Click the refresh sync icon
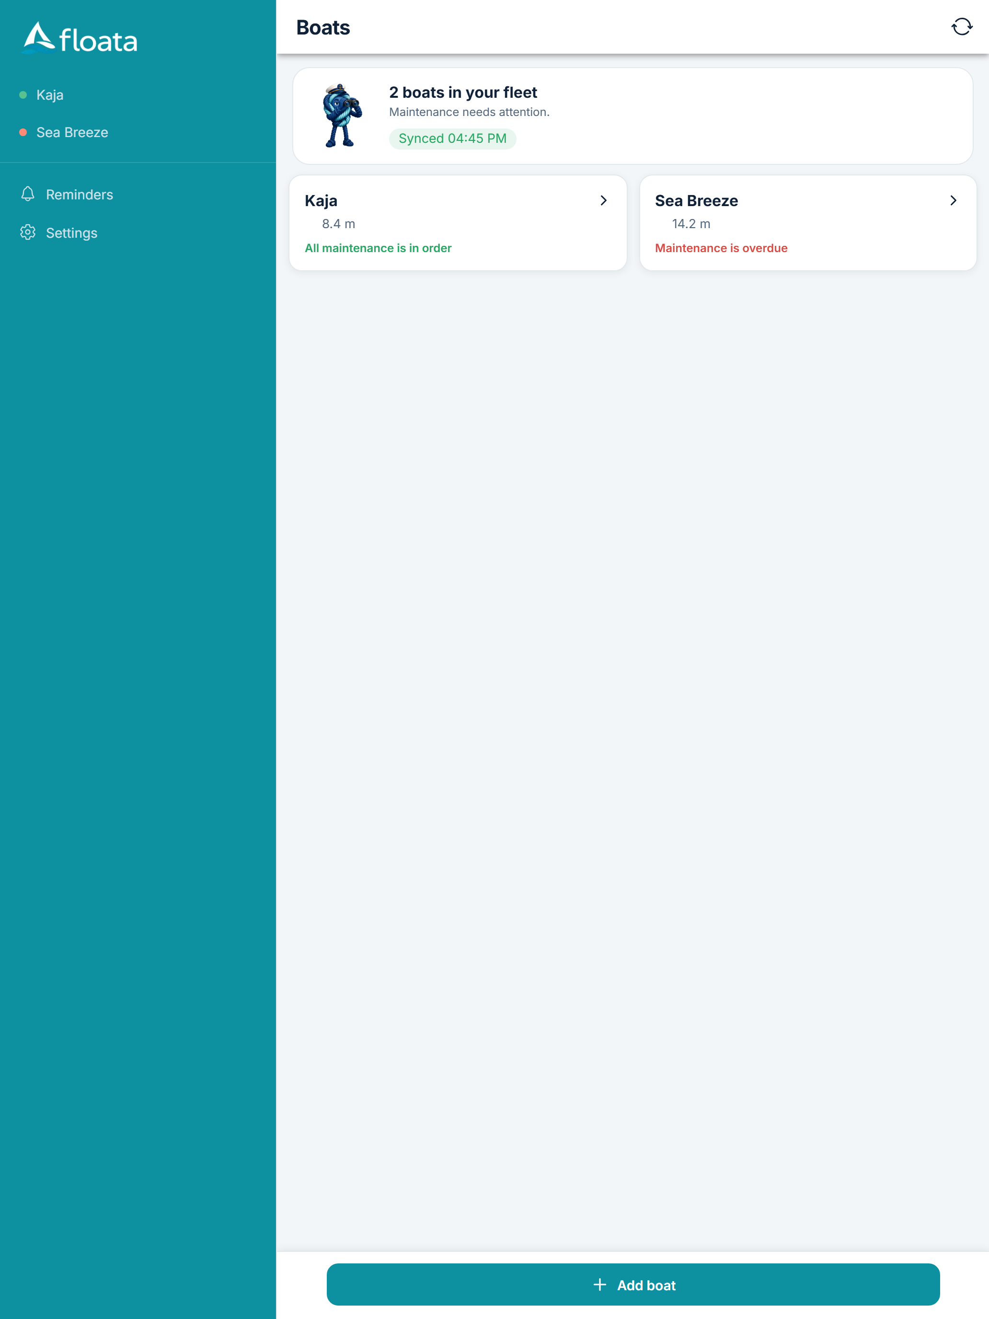This screenshot has width=989, height=1319. [962, 27]
